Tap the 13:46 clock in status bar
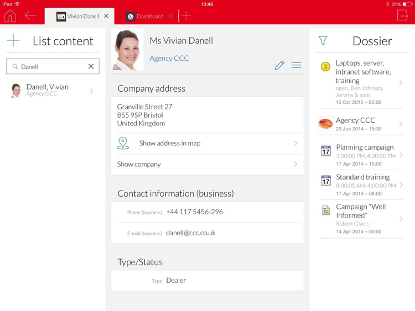Screen dimensions: 415x311 click(207, 4)
